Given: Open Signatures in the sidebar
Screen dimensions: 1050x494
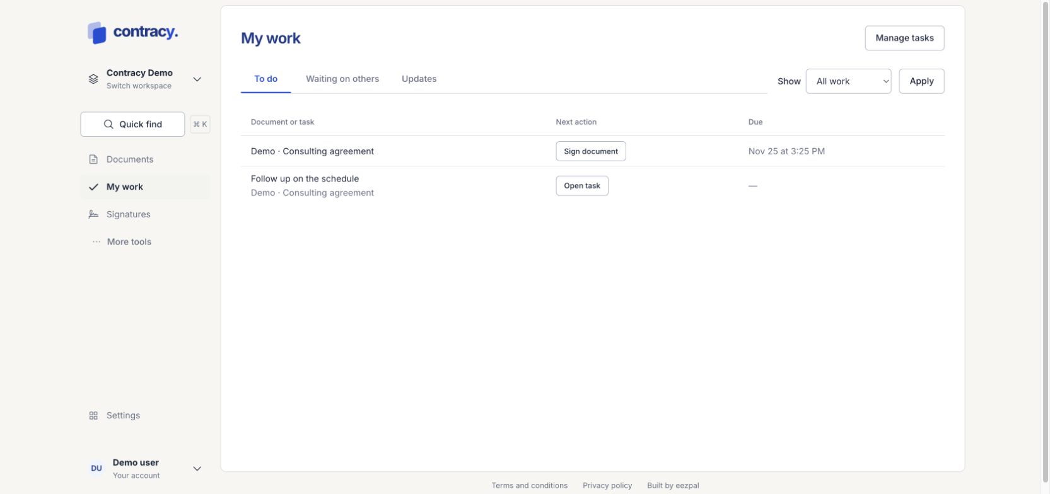Looking at the screenshot, I should point(145,214).
